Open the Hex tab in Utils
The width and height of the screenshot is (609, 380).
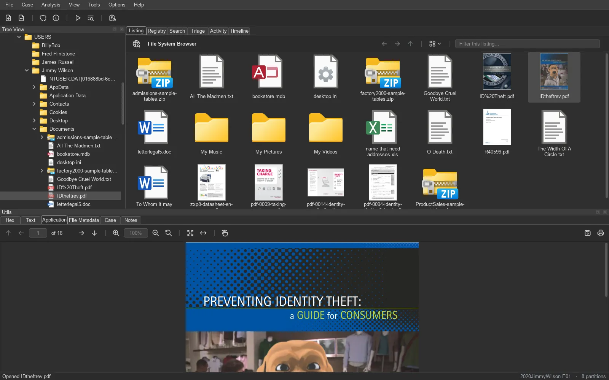click(x=10, y=220)
